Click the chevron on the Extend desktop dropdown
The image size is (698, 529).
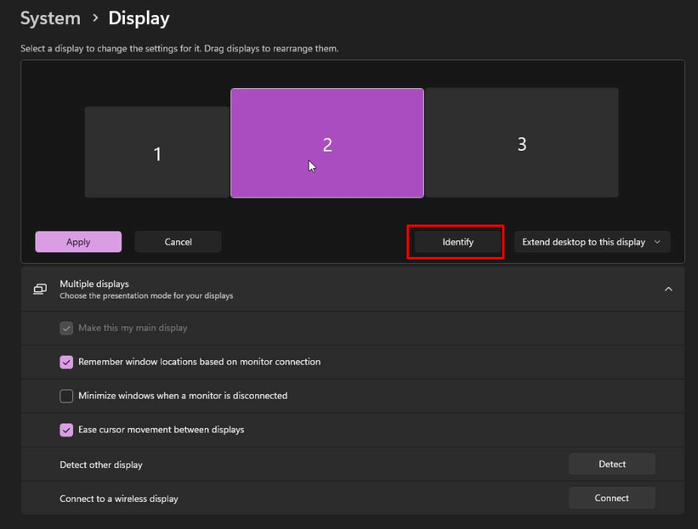(x=657, y=242)
